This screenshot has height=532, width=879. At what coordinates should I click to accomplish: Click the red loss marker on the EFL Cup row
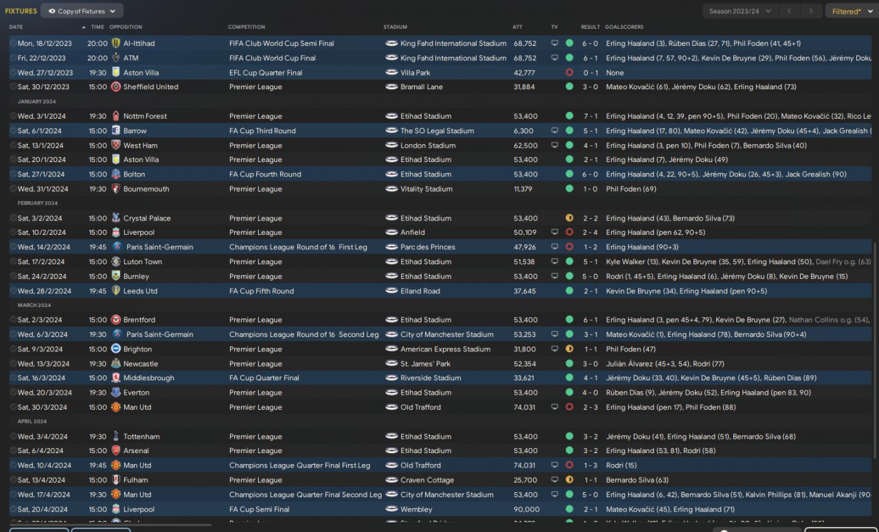569,73
